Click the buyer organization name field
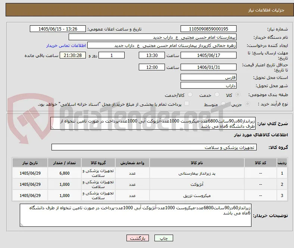The height and width of the screenshot is (248, 294). (153, 37)
